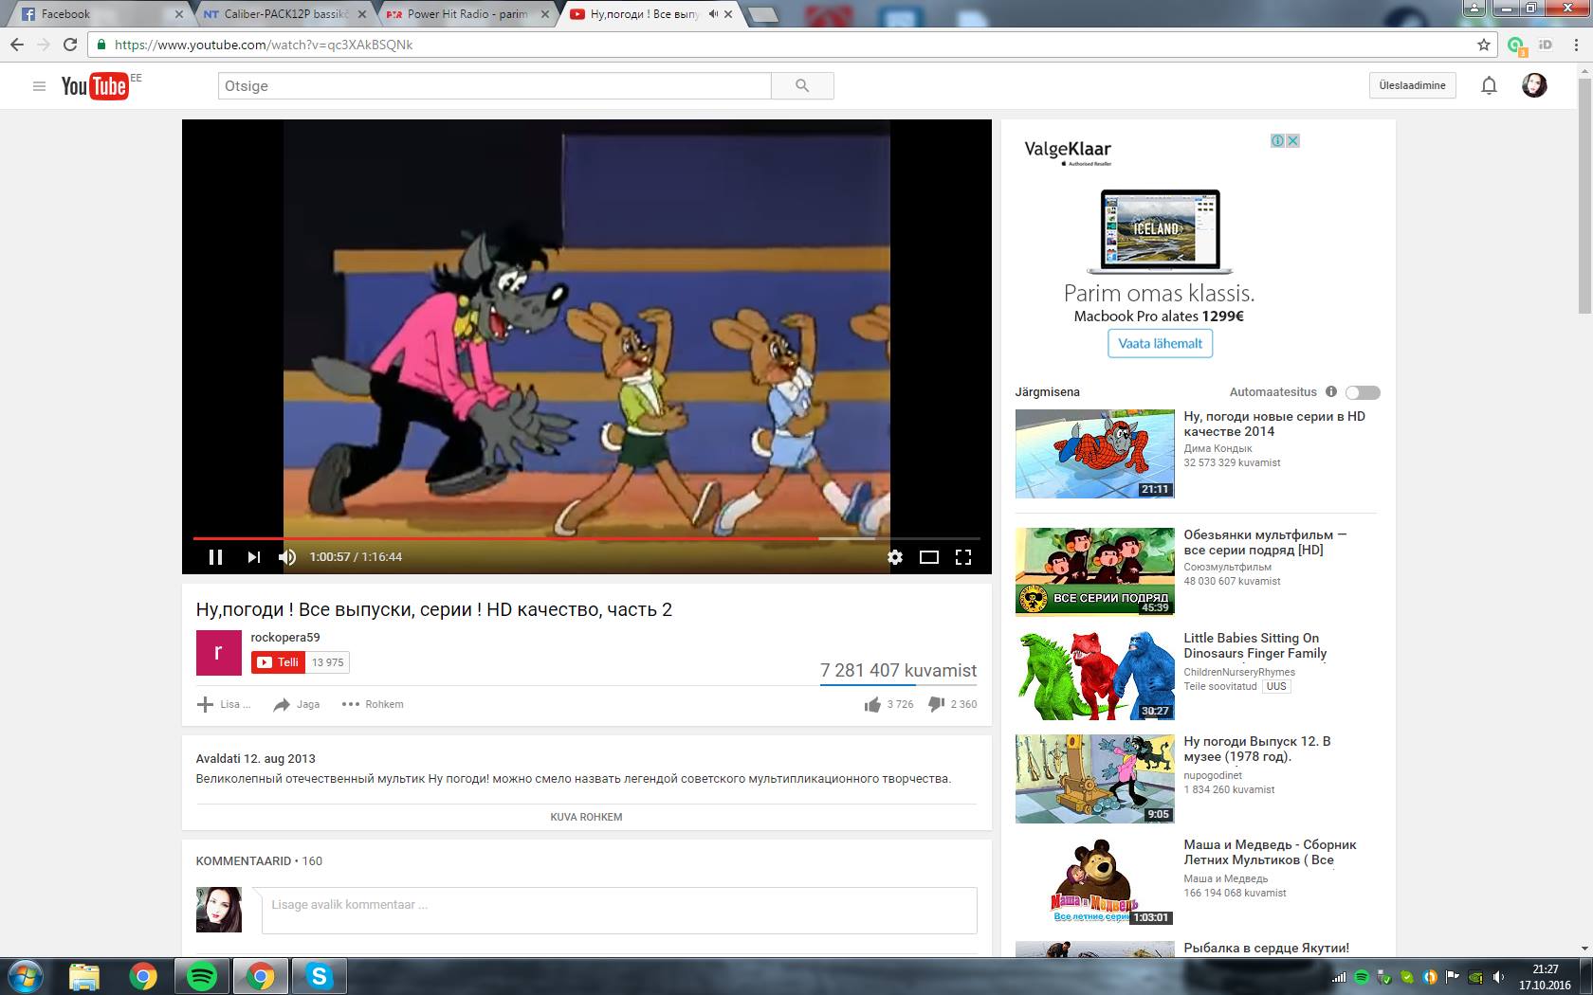Add video to playlist via Lisa

(224, 704)
